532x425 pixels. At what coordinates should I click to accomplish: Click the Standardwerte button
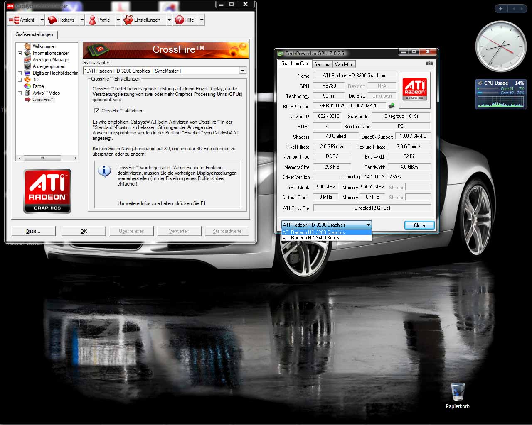[227, 231]
